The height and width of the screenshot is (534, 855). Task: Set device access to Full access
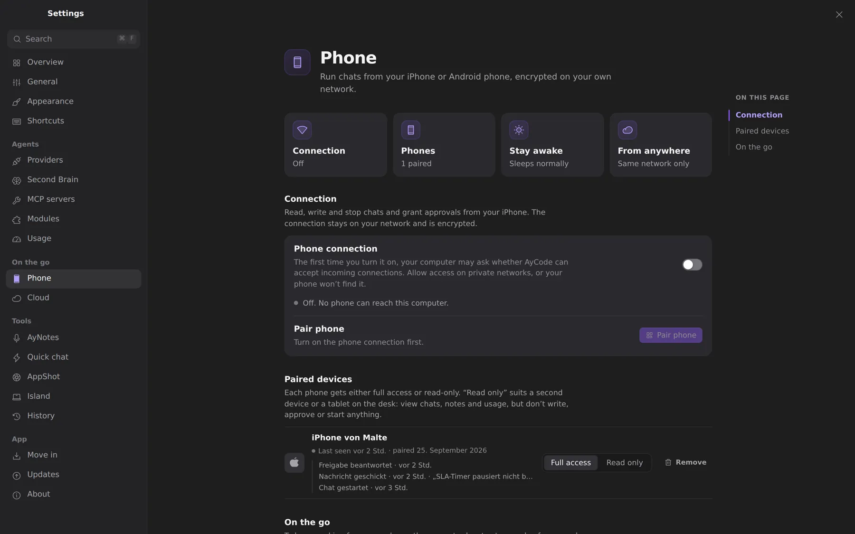pyautogui.click(x=570, y=462)
